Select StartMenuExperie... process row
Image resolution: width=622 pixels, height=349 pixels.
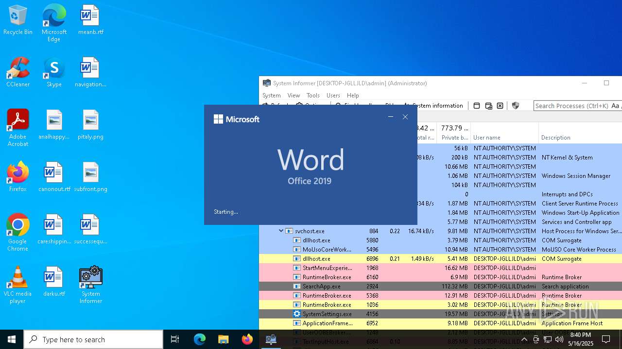tap(440, 268)
